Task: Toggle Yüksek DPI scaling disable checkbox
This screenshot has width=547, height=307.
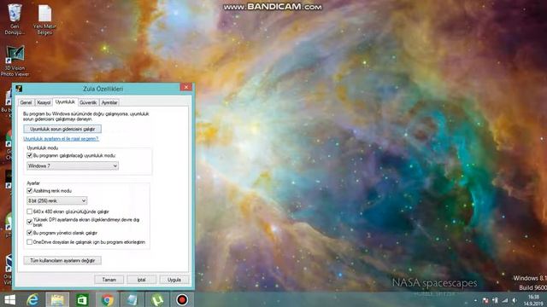Action: (30, 222)
